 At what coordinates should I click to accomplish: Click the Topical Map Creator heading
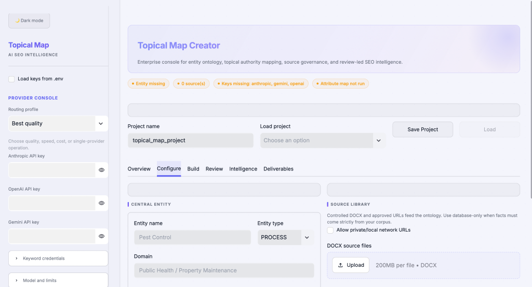[x=179, y=46]
